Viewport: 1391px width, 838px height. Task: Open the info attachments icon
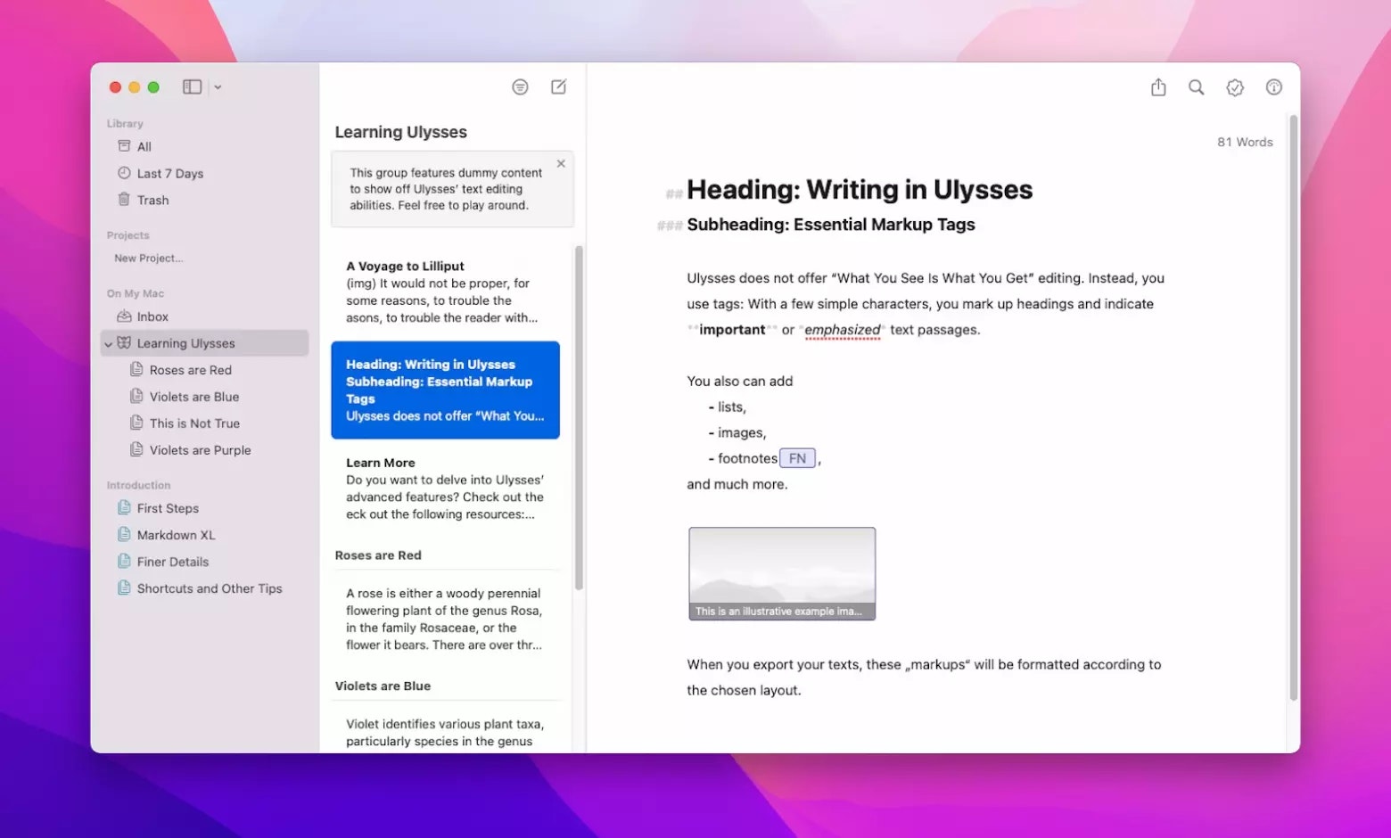[1274, 86]
